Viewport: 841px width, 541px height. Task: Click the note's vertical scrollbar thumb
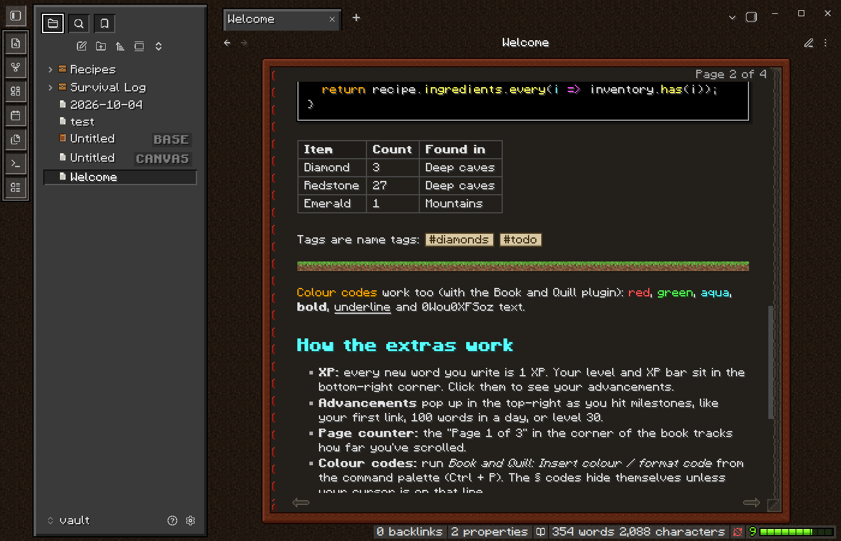(771, 362)
